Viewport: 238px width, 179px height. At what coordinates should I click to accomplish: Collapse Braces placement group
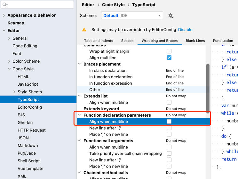[79, 64]
